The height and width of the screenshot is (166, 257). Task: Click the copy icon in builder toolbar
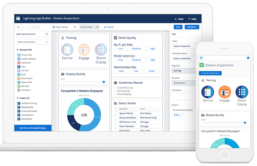[x=33, y=27]
